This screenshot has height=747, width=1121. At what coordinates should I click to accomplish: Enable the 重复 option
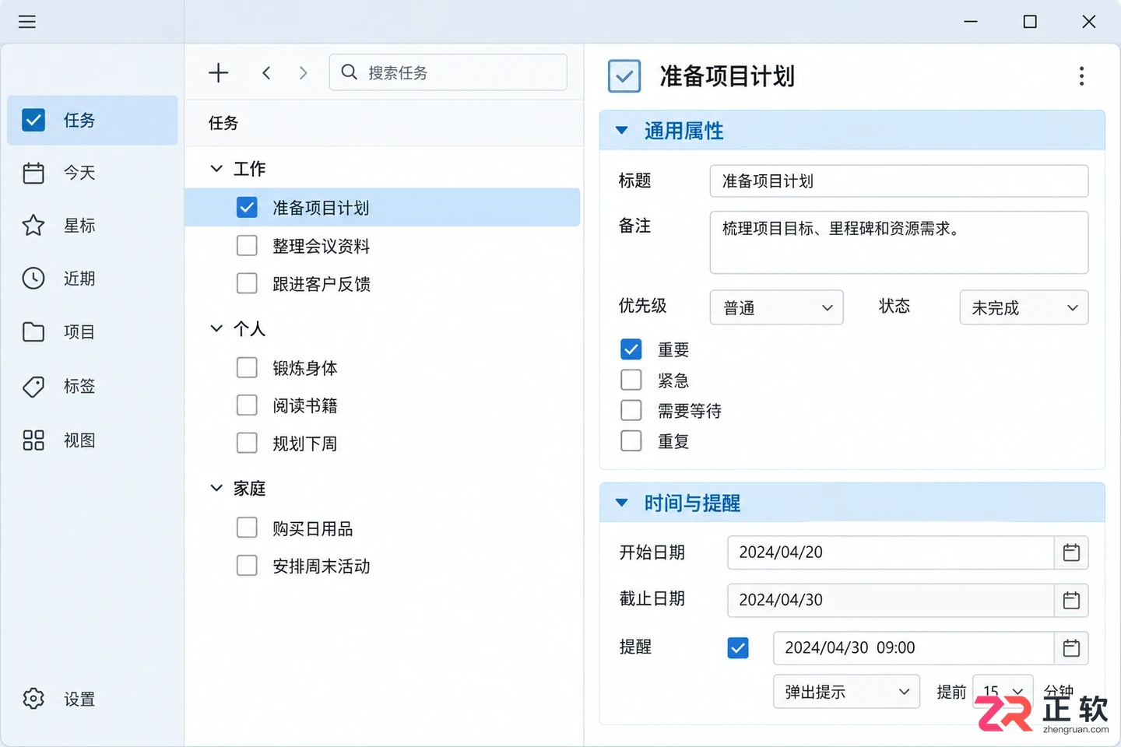631,441
